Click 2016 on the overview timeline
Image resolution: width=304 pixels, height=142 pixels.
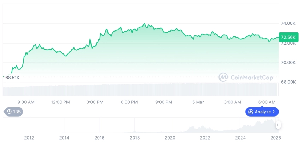point(99,138)
